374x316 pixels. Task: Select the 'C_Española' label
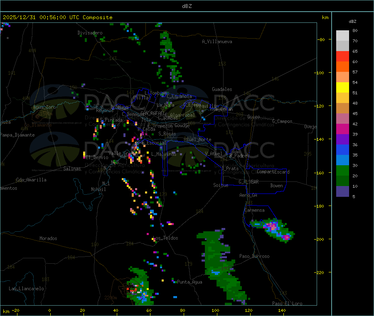coord(180,96)
